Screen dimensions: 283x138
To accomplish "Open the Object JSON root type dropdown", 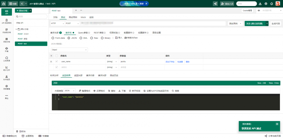I will coord(69,50).
